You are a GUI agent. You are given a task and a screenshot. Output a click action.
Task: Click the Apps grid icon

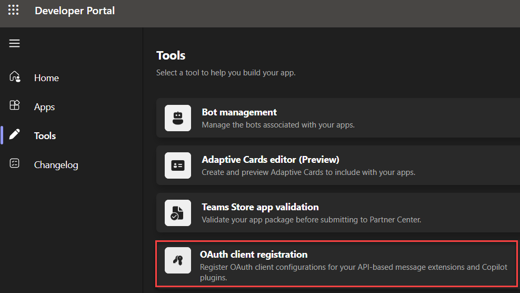coord(15,105)
